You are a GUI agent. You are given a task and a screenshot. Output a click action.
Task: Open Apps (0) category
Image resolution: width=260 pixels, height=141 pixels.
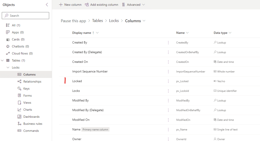coord(15,32)
